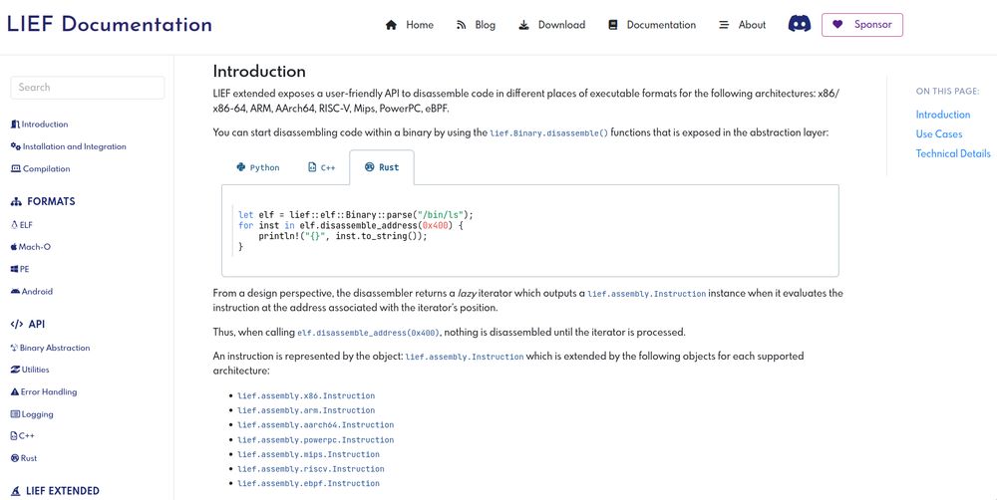The height and width of the screenshot is (500, 997).
Task: Open lief.Binary.disassemble() reference link
Action: pos(548,133)
